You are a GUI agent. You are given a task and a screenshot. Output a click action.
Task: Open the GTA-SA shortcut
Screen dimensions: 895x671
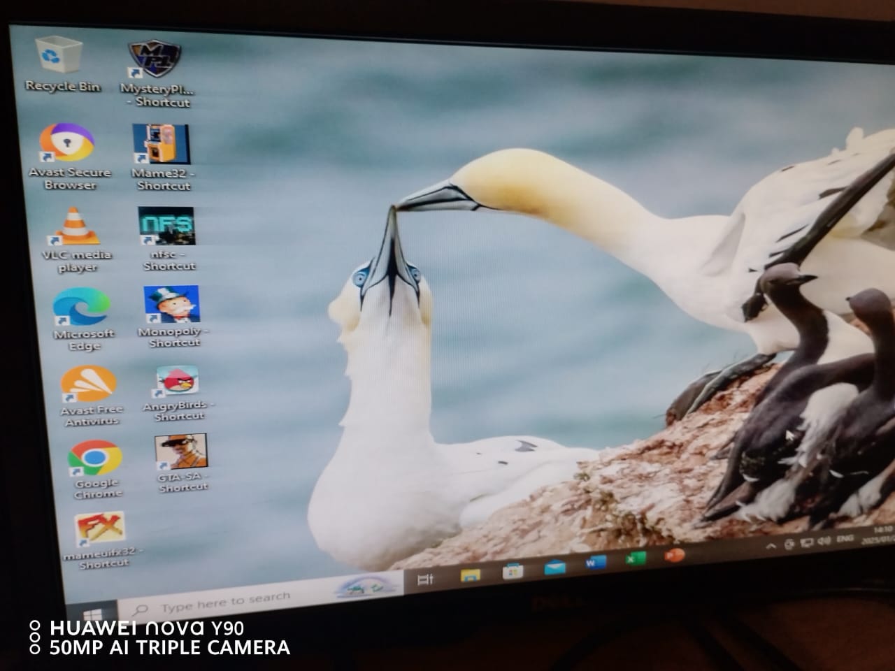pyautogui.click(x=181, y=452)
